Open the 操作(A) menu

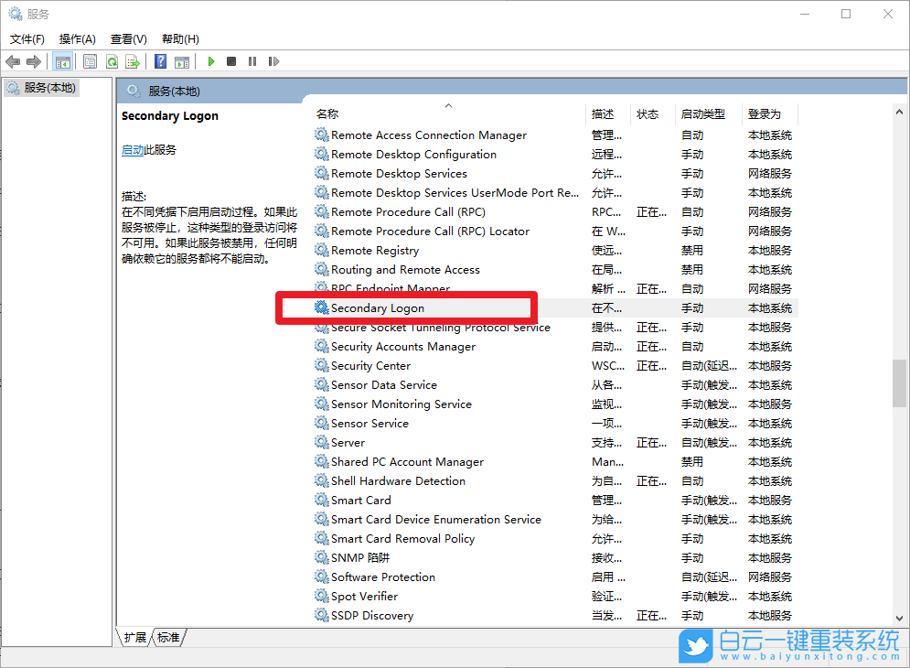click(x=77, y=38)
